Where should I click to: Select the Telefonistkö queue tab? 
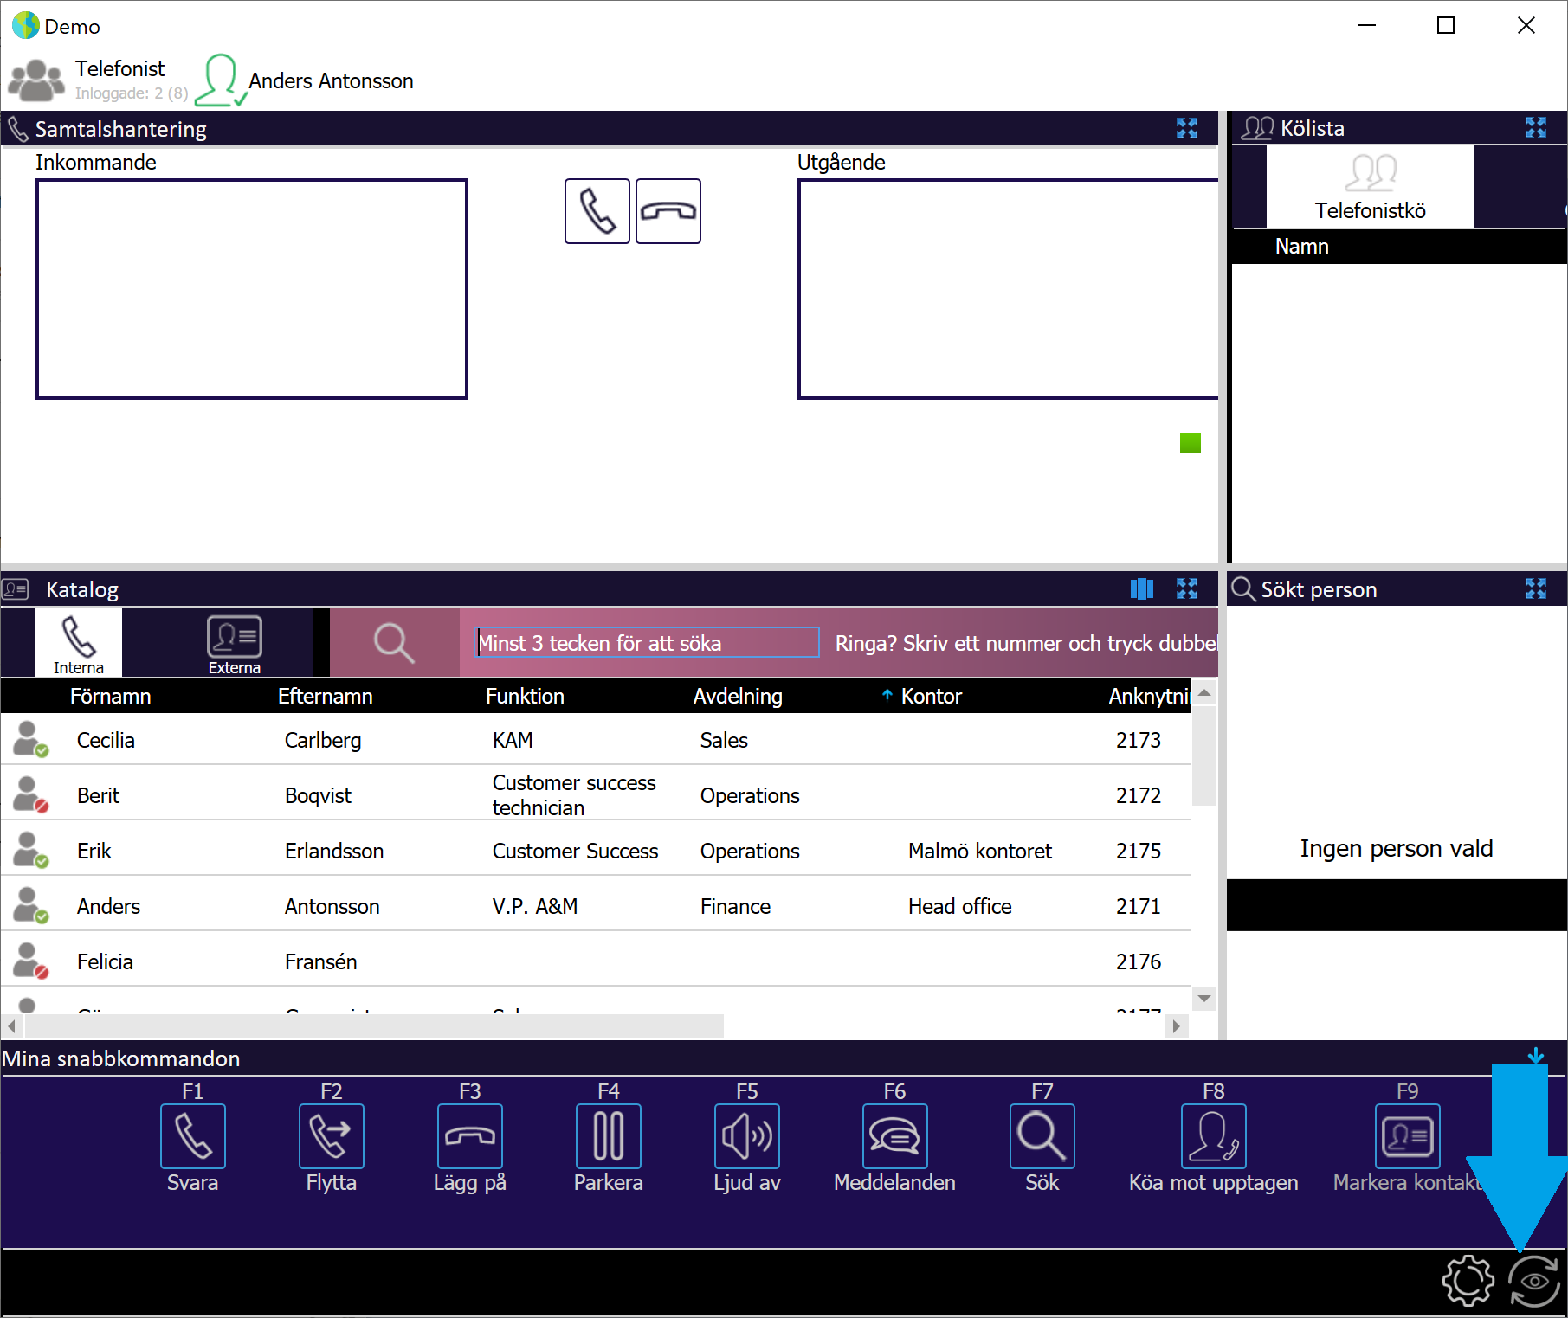[1370, 187]
